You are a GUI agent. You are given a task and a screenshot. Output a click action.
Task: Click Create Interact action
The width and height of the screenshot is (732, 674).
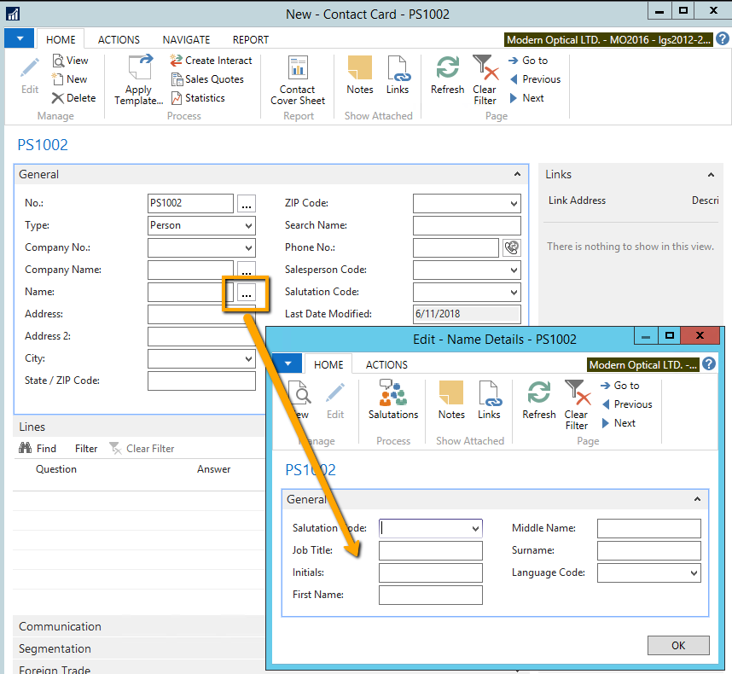[x=211, y=61]
